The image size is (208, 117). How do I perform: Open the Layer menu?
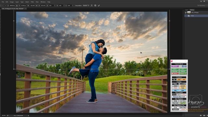pyautogui.click(x=17, y=2)
